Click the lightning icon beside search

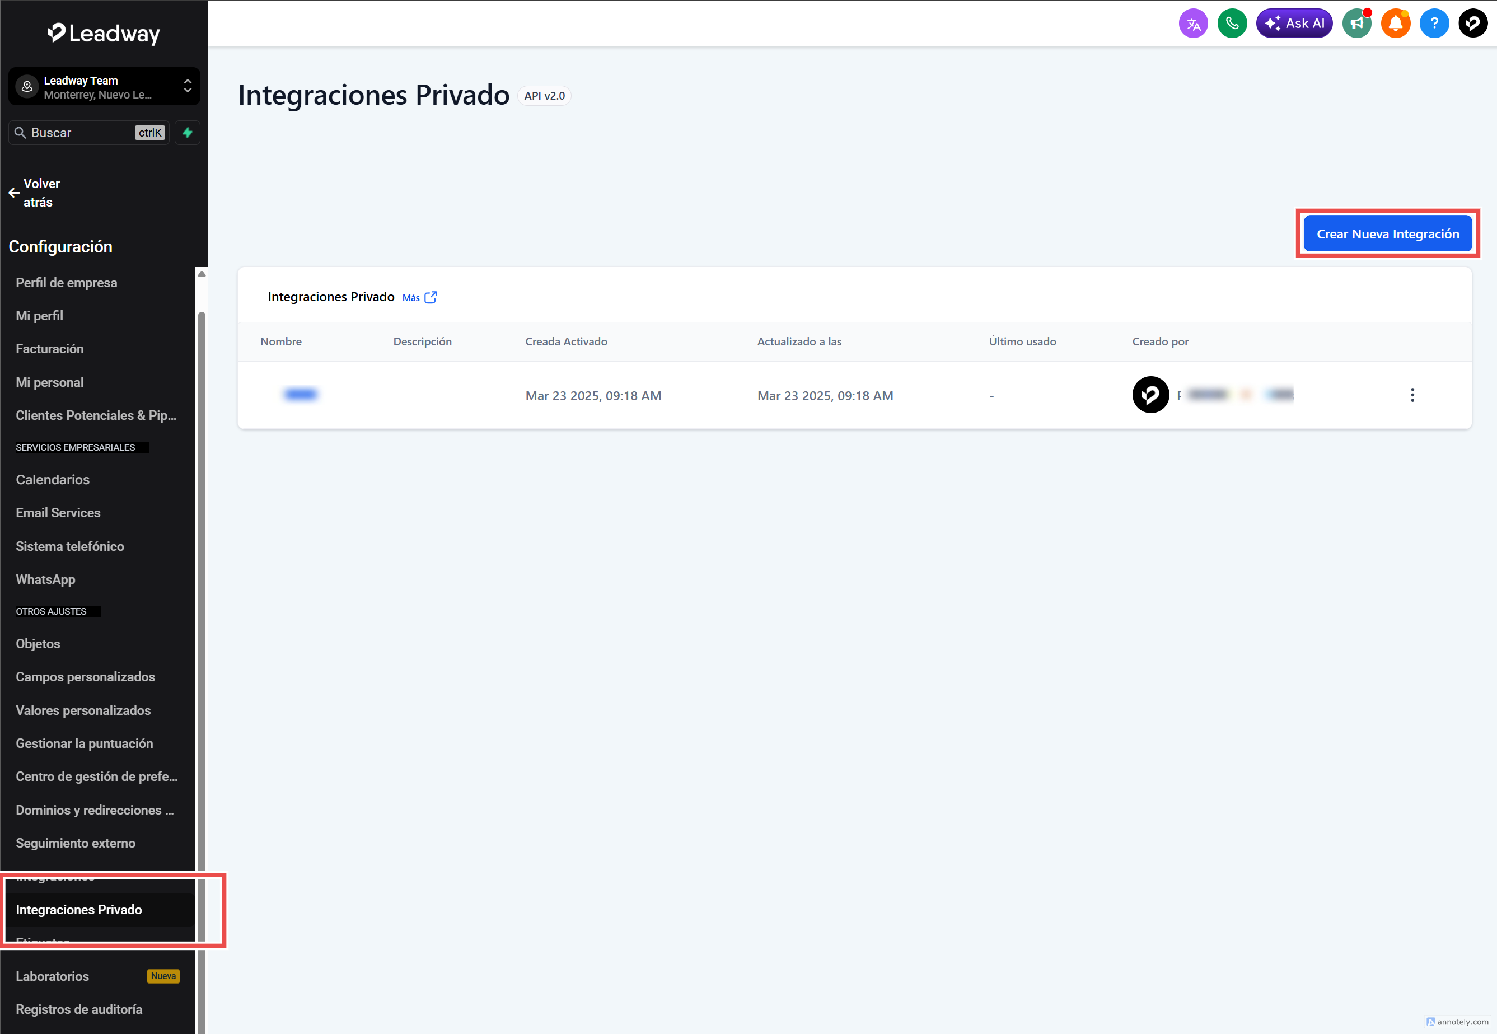186,133
